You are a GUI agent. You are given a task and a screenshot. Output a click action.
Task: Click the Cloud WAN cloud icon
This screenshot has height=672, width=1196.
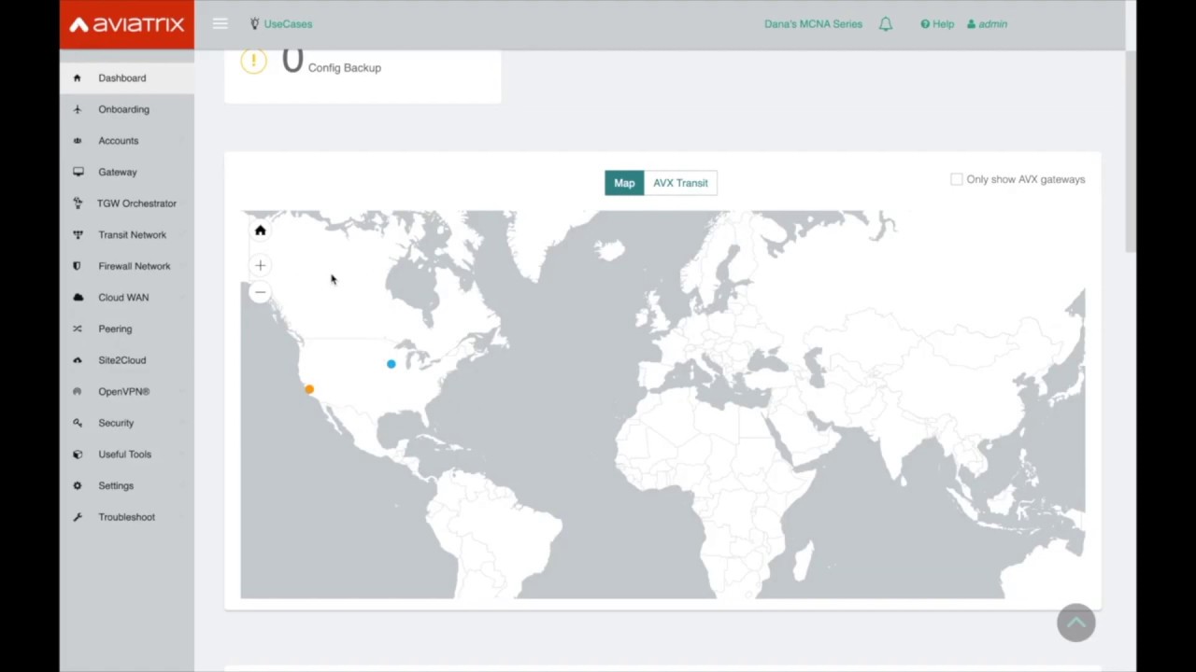[78, 298]
